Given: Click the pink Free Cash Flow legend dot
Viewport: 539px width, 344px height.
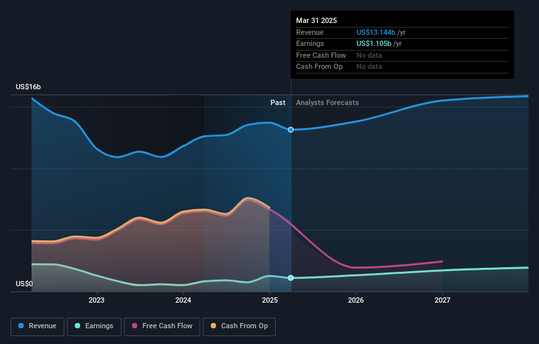Looking at the screenshot, I should (x=135, y=326).
